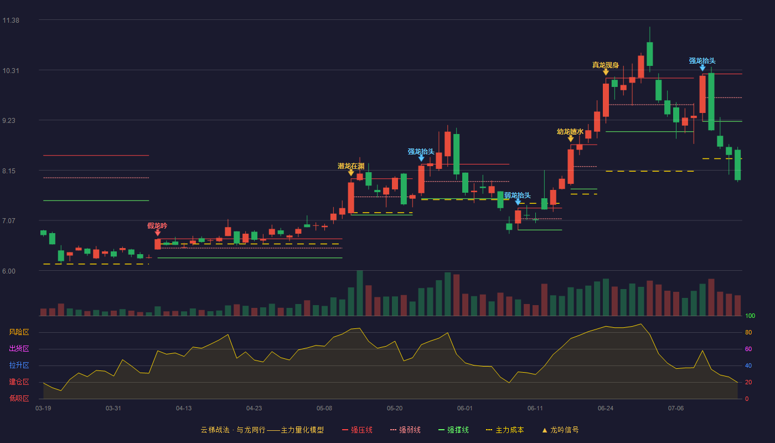The image size is (775, 443).
Task: Click the 05-08 date label
Action: (324, 408)
